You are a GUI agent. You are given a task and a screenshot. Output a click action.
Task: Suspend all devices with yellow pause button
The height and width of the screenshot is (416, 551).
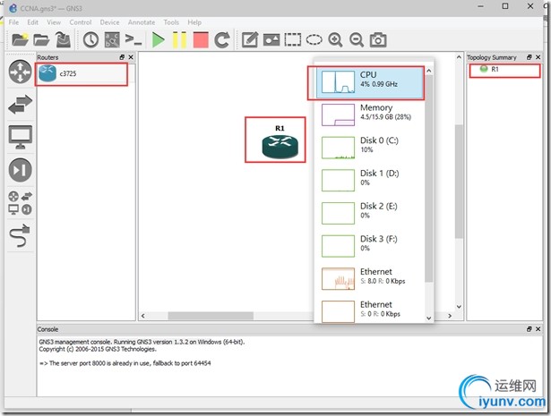coord(179,39)
